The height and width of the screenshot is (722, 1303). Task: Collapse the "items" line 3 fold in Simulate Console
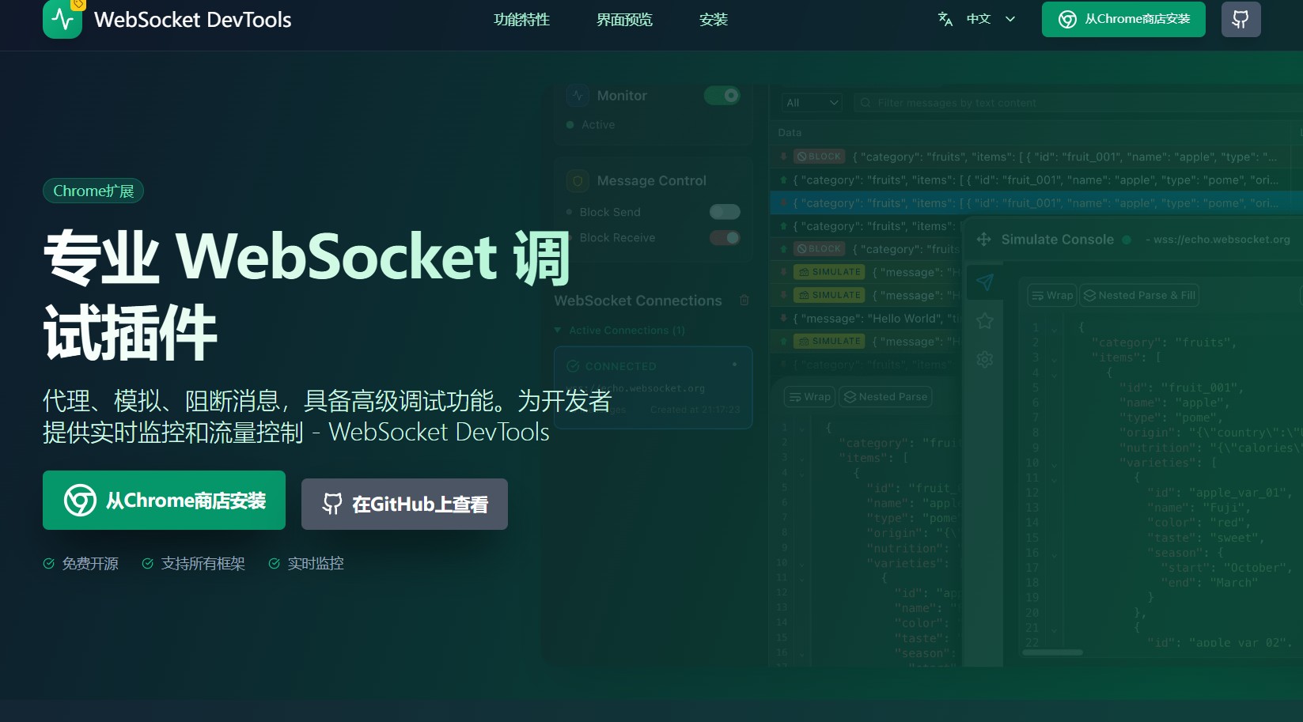pos(1054,358)
